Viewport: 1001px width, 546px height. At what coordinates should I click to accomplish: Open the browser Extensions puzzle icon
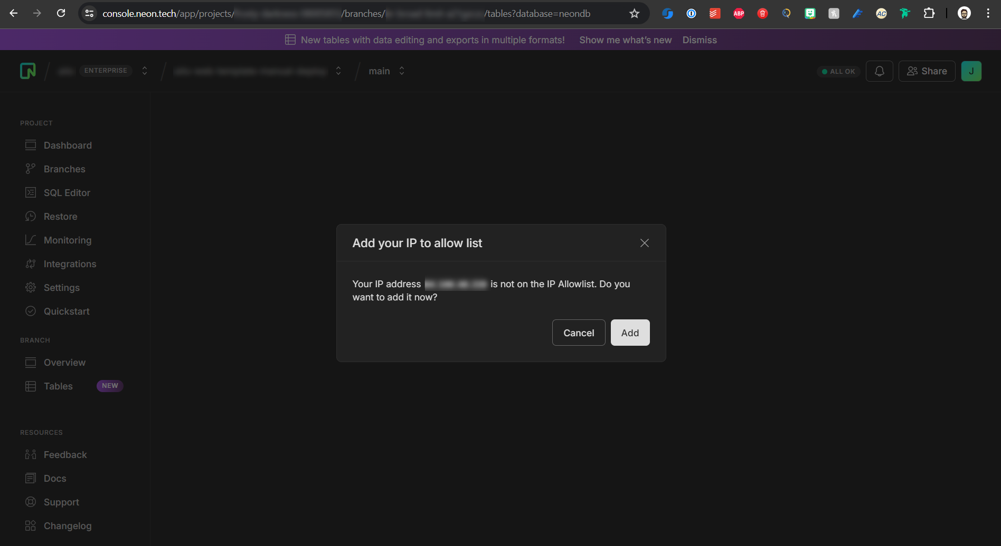click(x=929, y=13)
